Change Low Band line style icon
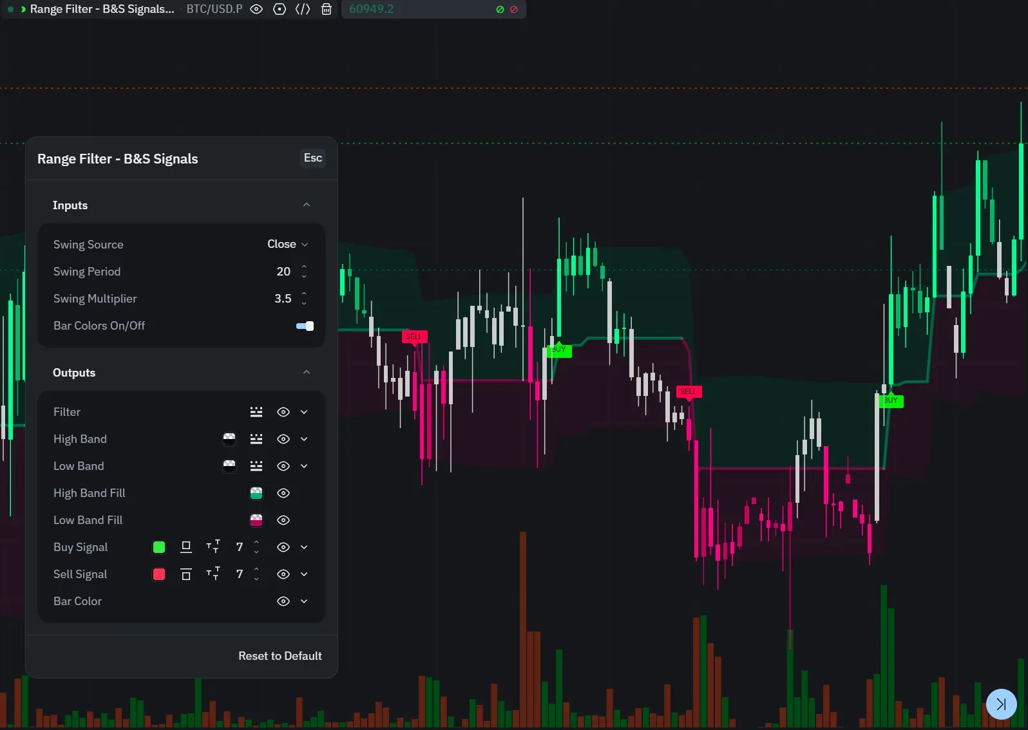The height and width of the screenshot is (730, 1028). click(x=256, y=466)
